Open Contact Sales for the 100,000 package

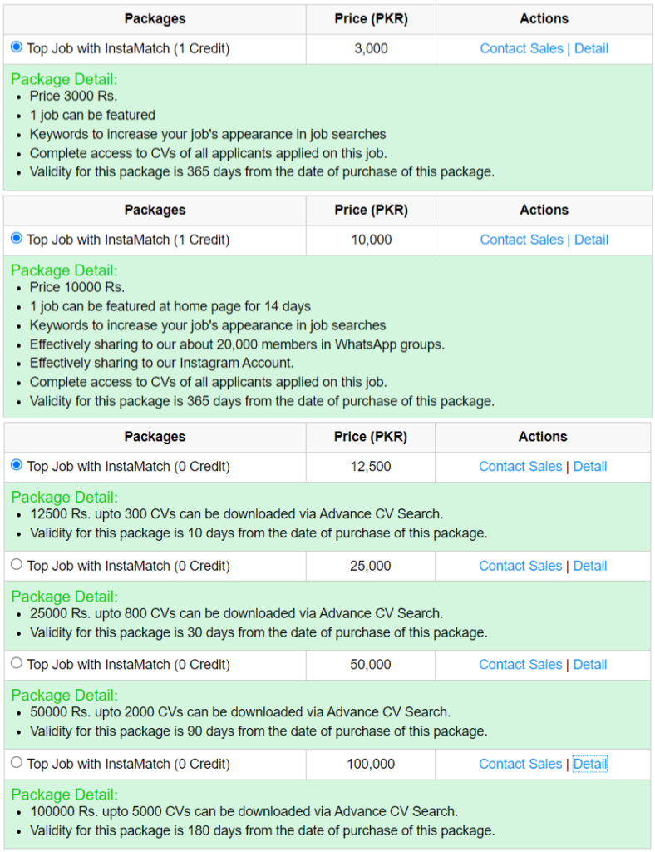520,763
